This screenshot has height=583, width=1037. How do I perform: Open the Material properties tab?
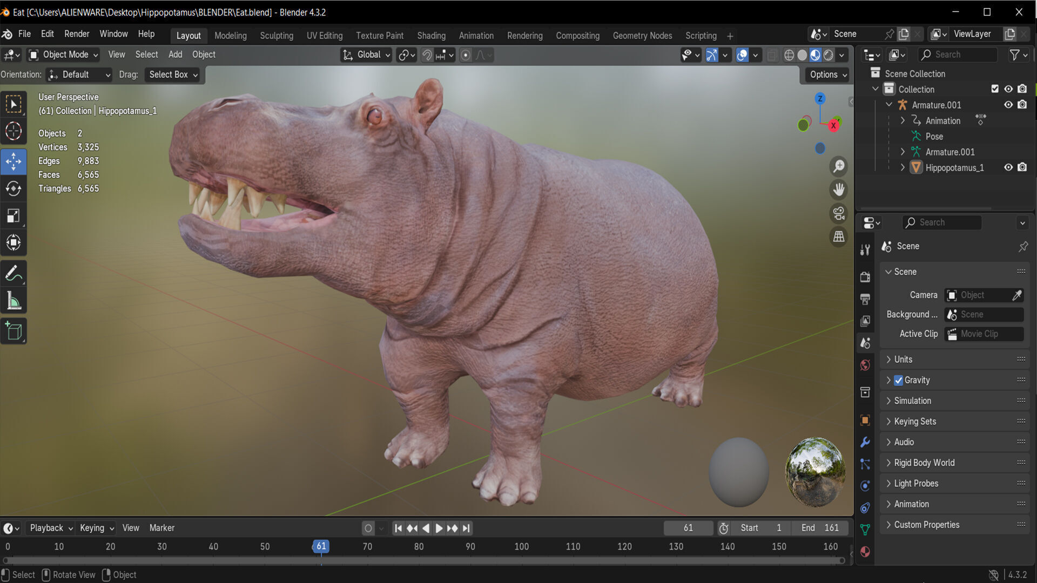tap(865, 552)
